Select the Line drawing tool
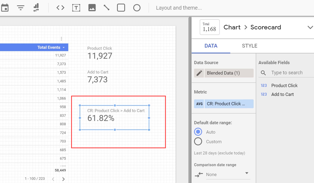Image resolution: width=314 pixels, height=183 pixels. click(106, 8)
